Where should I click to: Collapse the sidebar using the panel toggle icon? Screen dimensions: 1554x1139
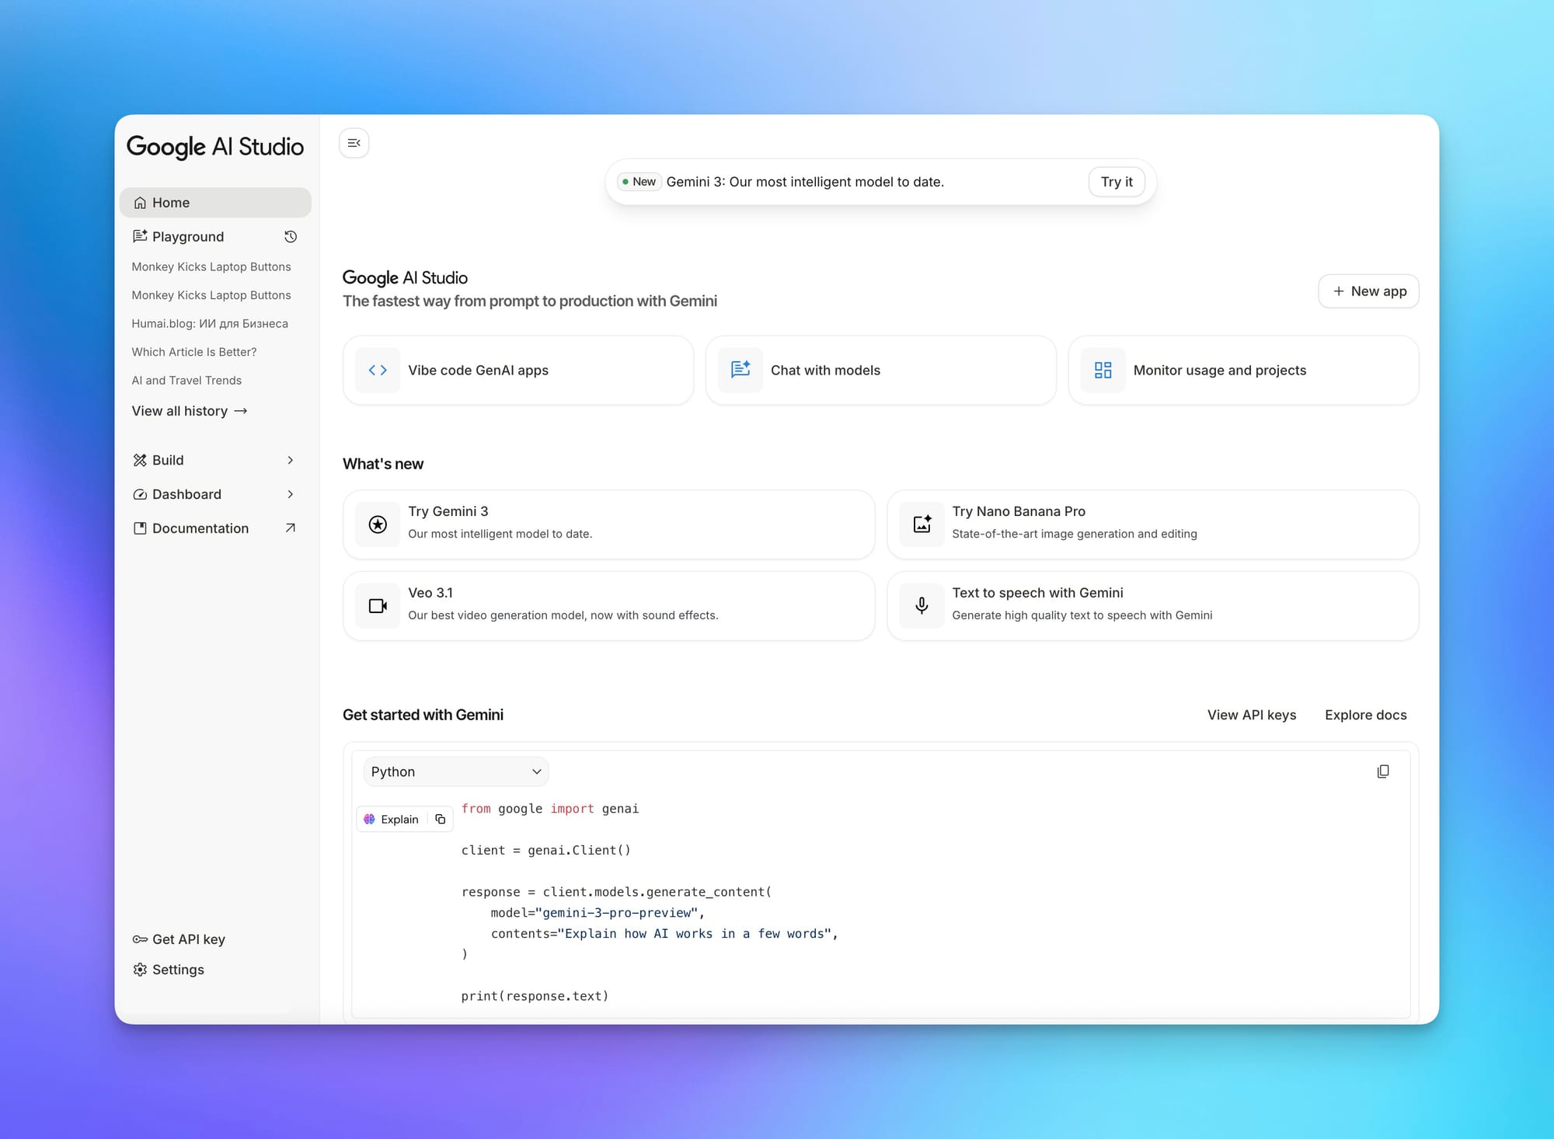click(x=354, y=143)
